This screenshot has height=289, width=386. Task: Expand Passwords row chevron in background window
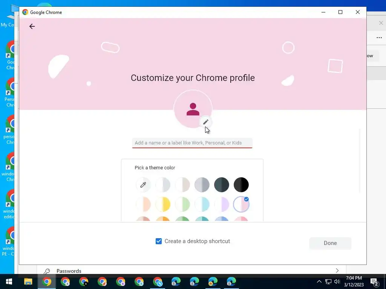337,271
